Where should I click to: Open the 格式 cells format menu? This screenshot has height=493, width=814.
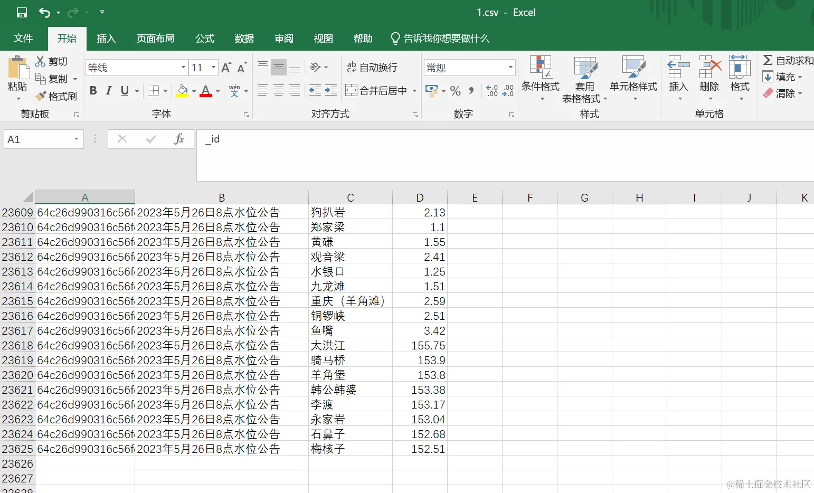point(740,78)
